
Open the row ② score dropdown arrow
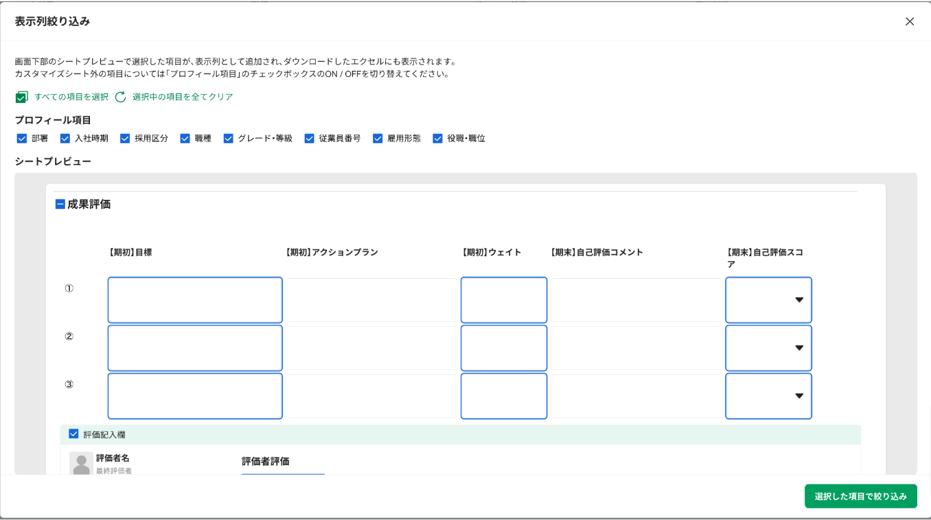click(798, 348)
